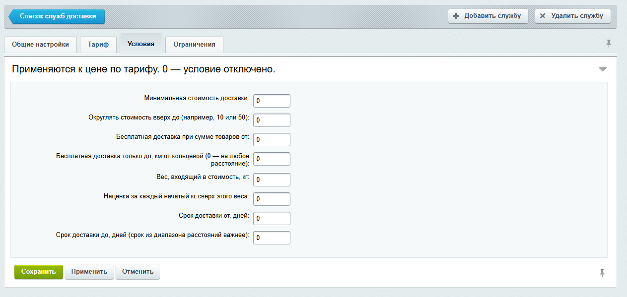Click the Наценка за каждый начатый кг input
Image resolution: width=627 pixels, height=297 pixels.
pos(272,199)
